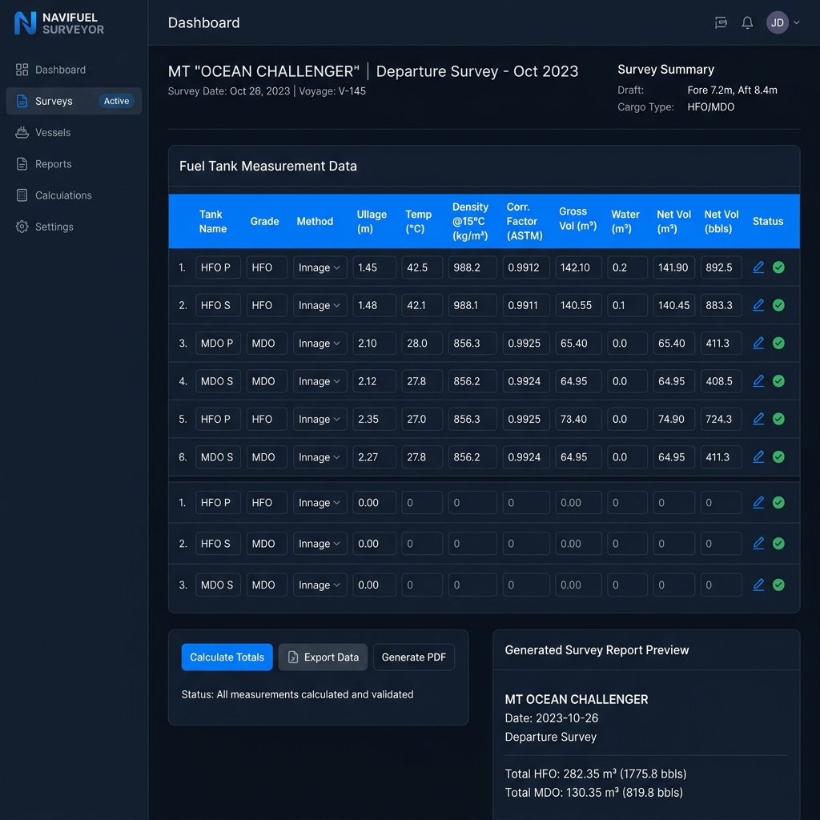
Task: Click the Active badge on Surveys
Action: click(116, 101)
